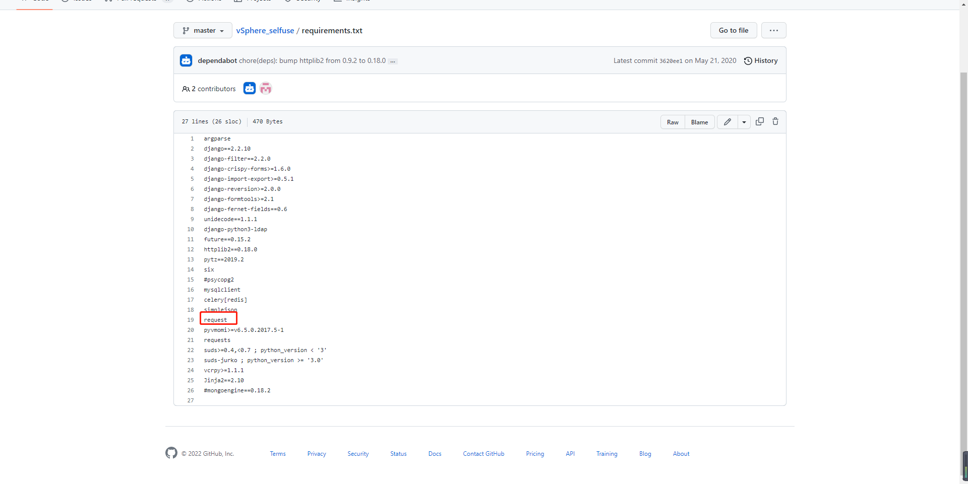
Task: Open the three-dots more options menu
Action: (x=773, y=30)
